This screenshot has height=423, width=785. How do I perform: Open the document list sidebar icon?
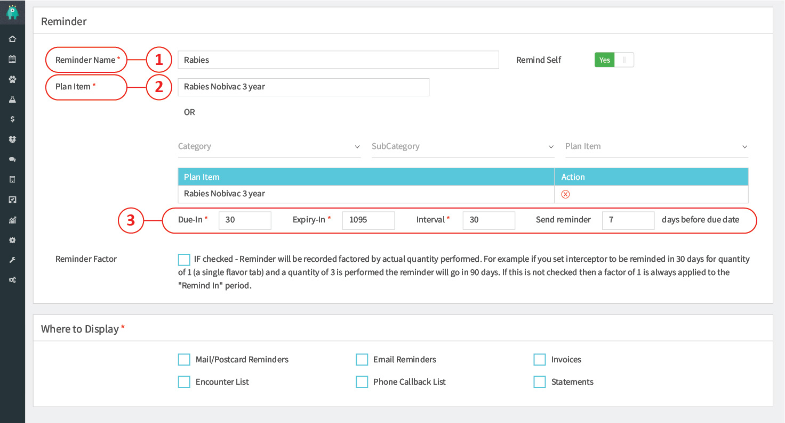click(x=12, y=180)
